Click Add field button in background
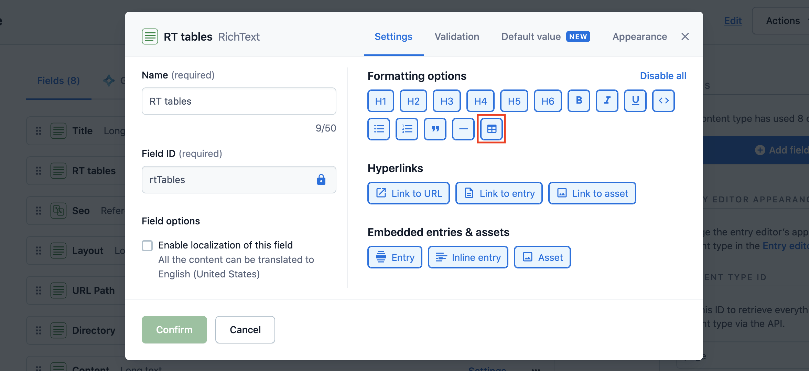The image size is (809, 371). pos(756,150)
